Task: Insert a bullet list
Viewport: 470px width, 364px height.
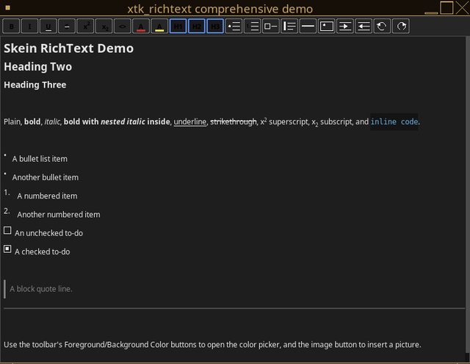Action: [x=234, y=26]
